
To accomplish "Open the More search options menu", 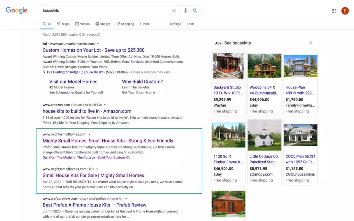I will pos(145,24).
